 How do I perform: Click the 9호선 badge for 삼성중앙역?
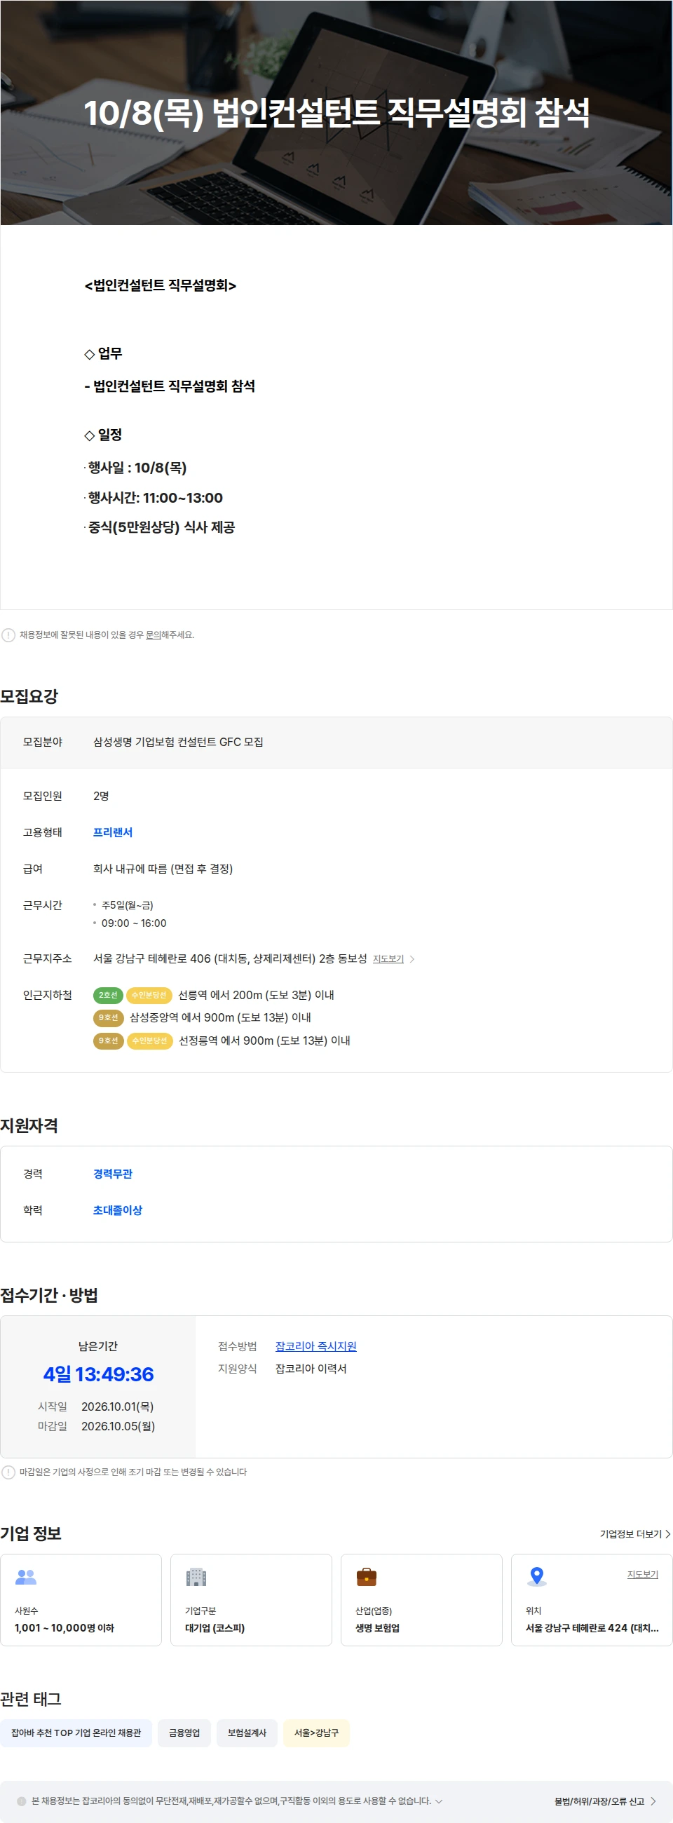pyautogui.click(x=108, y=1017)
